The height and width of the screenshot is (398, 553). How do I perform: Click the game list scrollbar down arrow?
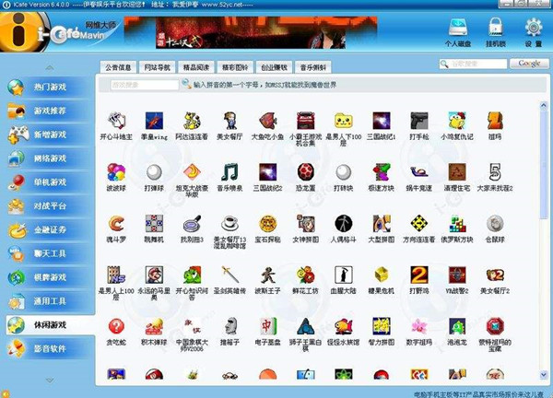point(543,375)
